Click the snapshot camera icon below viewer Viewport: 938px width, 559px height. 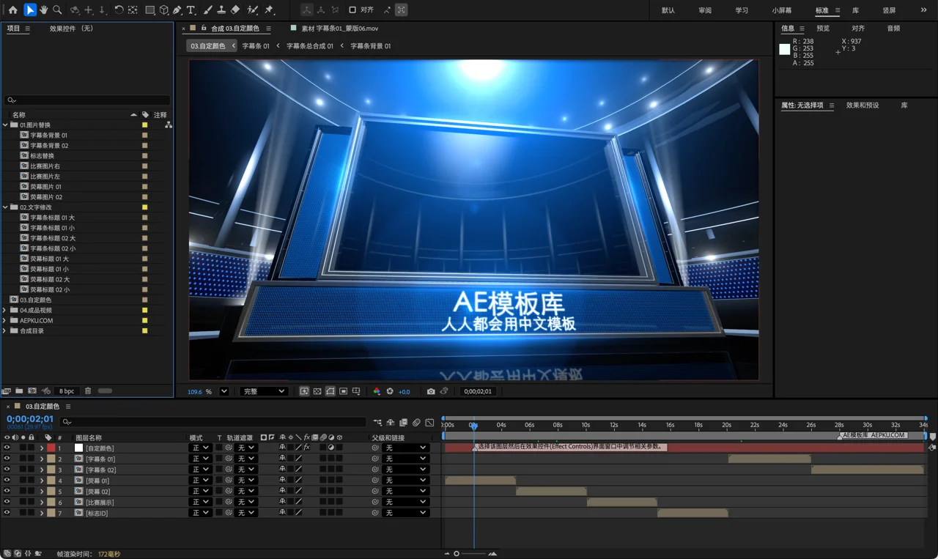tap(431, 392)
